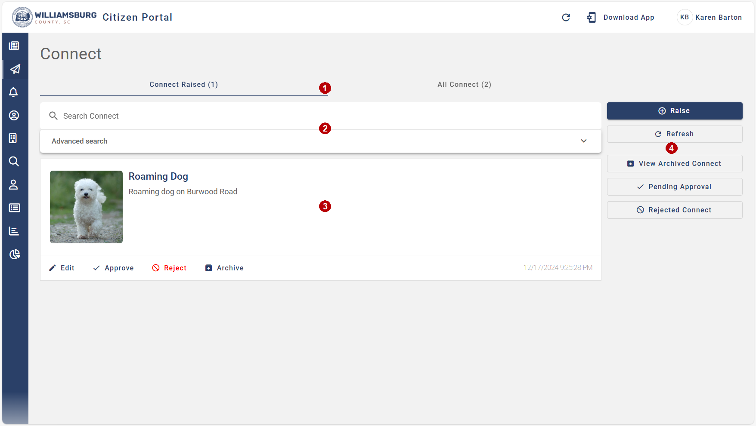Click the Download App phone icon
This screenshot has height=426, width=756.
[592, 17]
